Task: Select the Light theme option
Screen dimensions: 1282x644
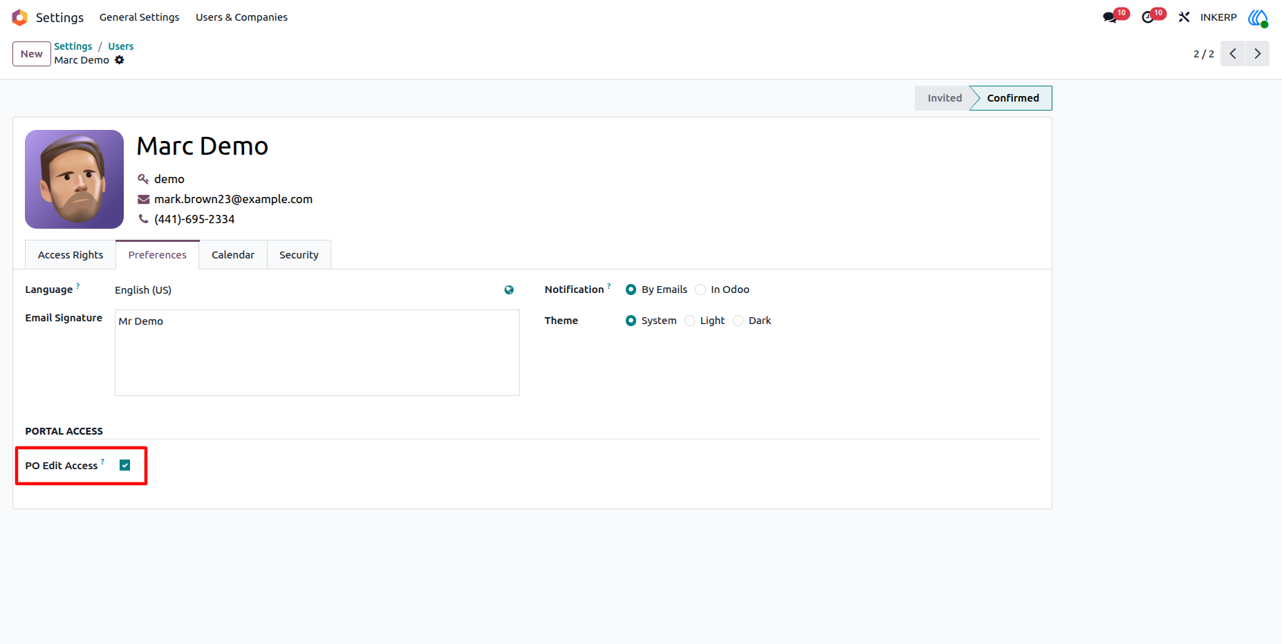Action: coord(689,321)
